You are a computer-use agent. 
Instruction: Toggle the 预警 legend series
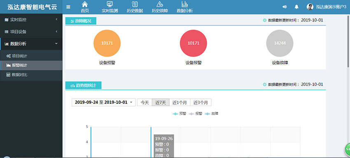(x=179, y=114)
